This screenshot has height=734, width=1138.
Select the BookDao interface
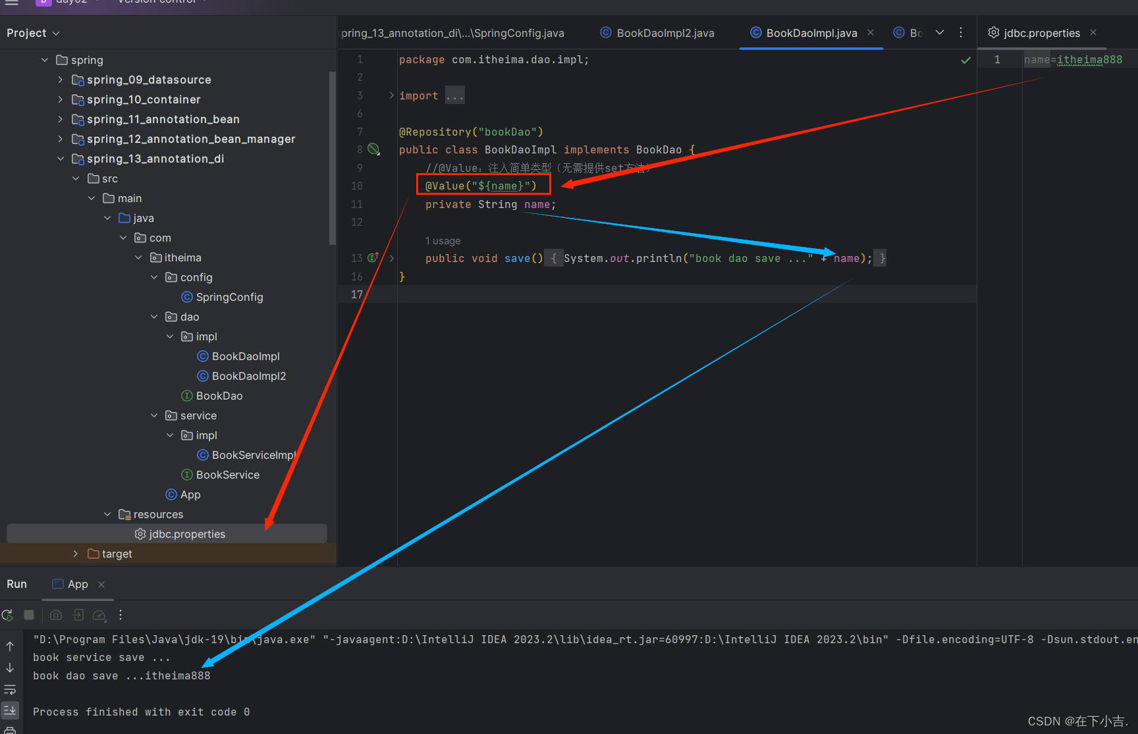pyautogui.click(x=212, y=396)
